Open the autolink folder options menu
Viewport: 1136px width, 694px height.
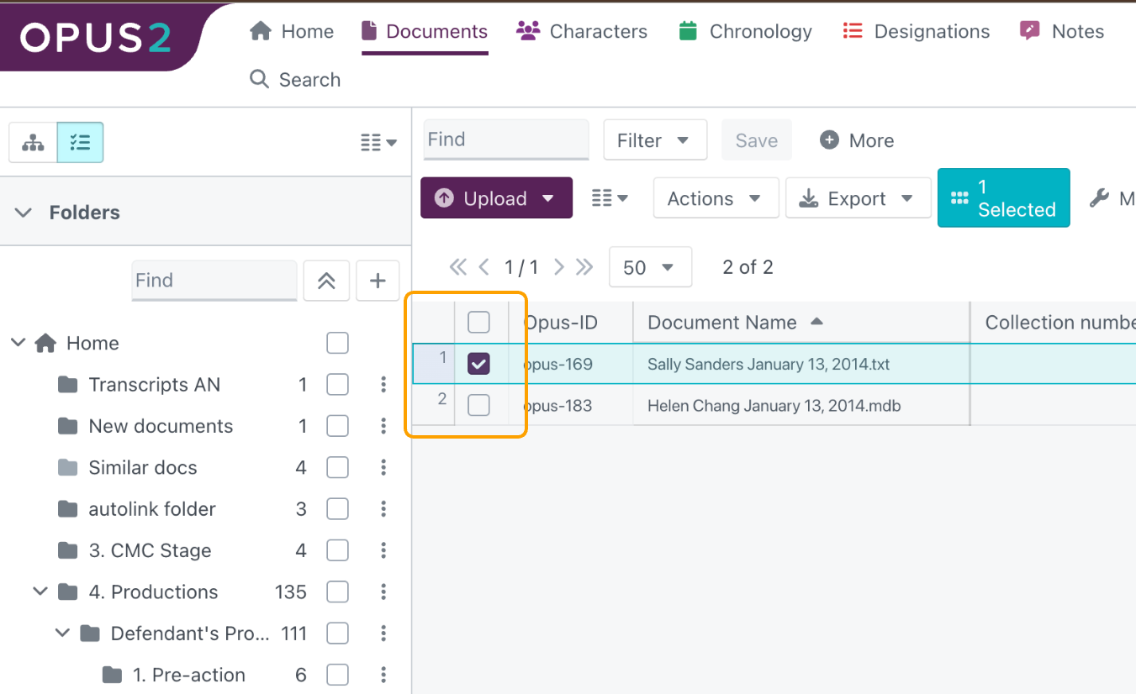[383, 509]
